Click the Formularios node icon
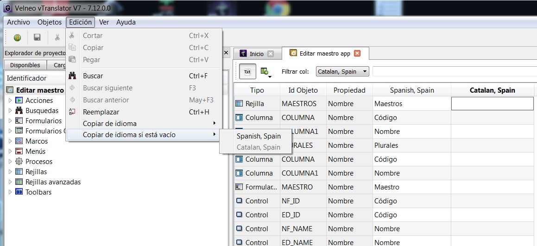 19,120
